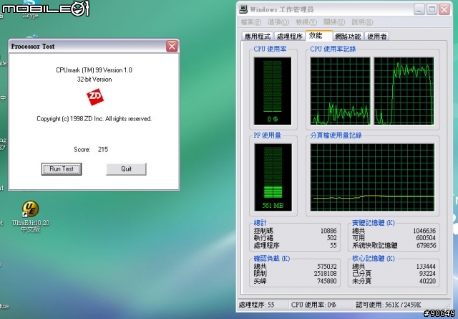This screenshot has height=319, width=458.
Task: Close the Windows Task Manager window
Action: coord(444,9)
